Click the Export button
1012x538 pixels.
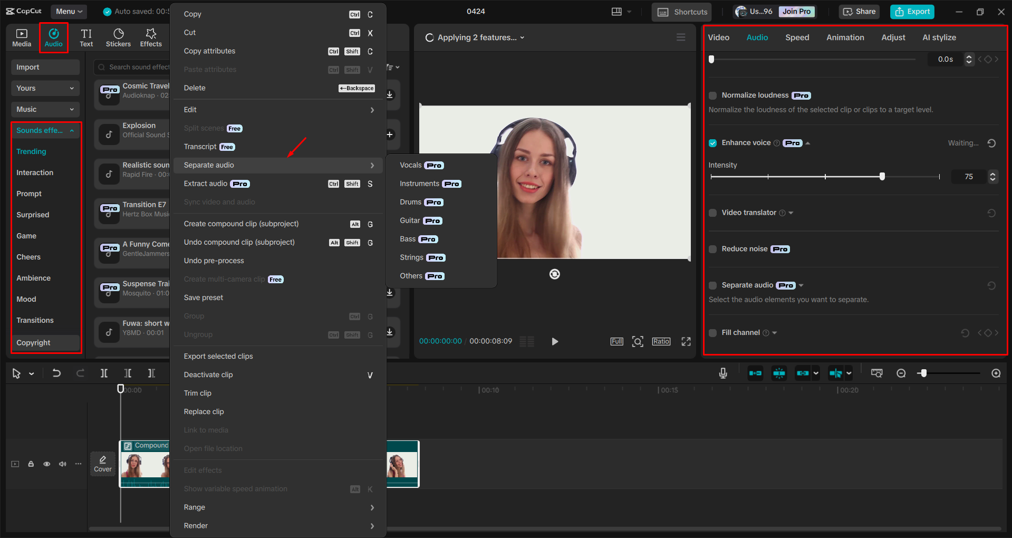click(912, 11)
